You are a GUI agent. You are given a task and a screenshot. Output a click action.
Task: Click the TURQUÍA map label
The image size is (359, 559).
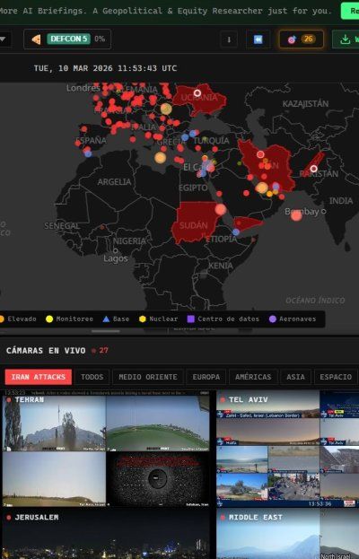(212, 141)
